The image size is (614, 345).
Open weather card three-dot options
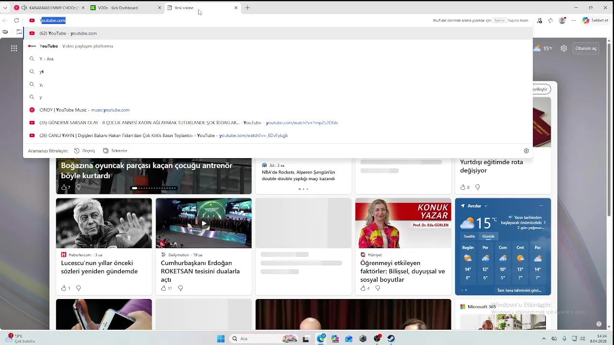click(541, 206)
